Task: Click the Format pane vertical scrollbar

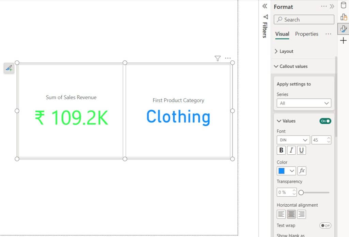Action: coord(336,97)
